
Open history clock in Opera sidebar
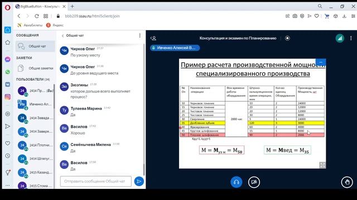pos(7,156)
